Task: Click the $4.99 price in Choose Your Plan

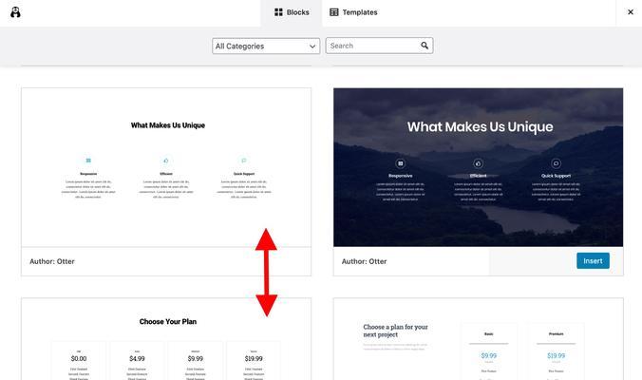Action: [137, 359]
